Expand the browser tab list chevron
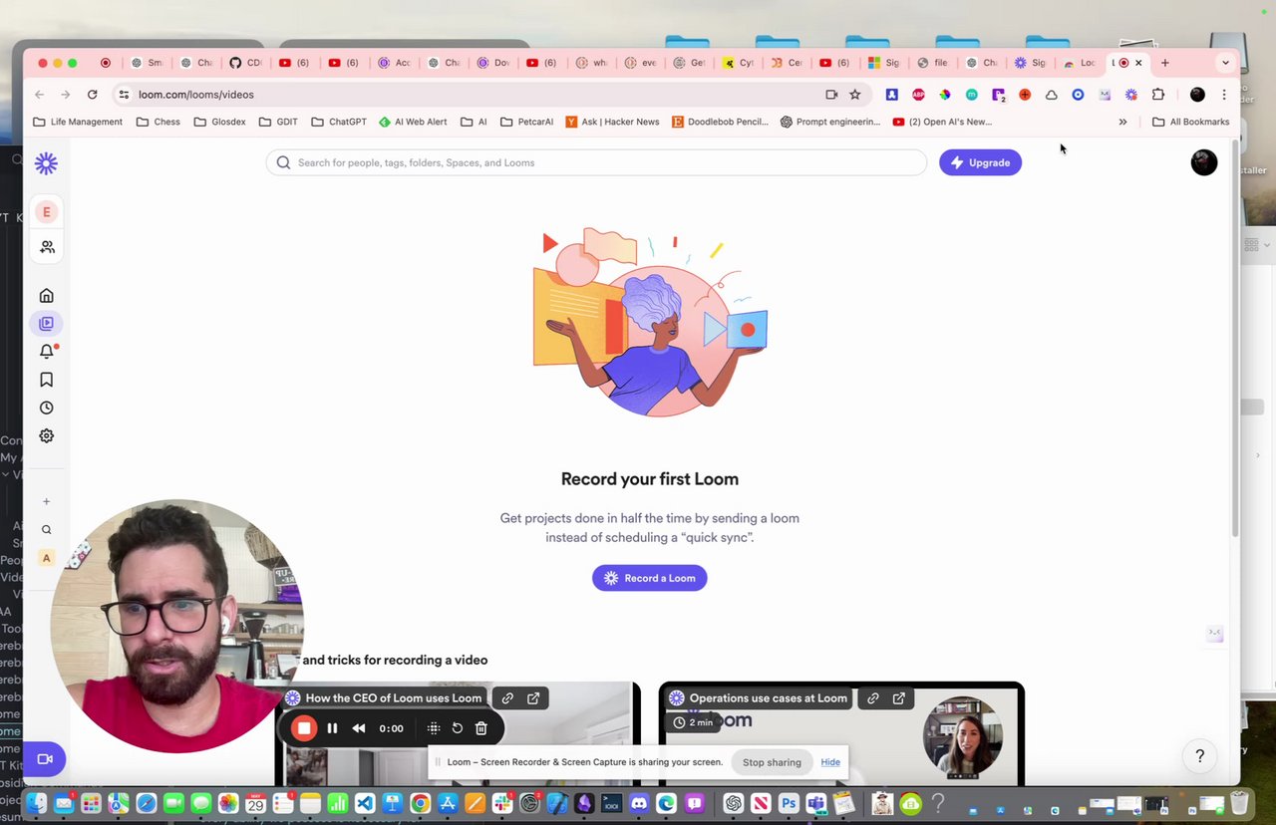 pyautogui.click(x=1225, y=62)
